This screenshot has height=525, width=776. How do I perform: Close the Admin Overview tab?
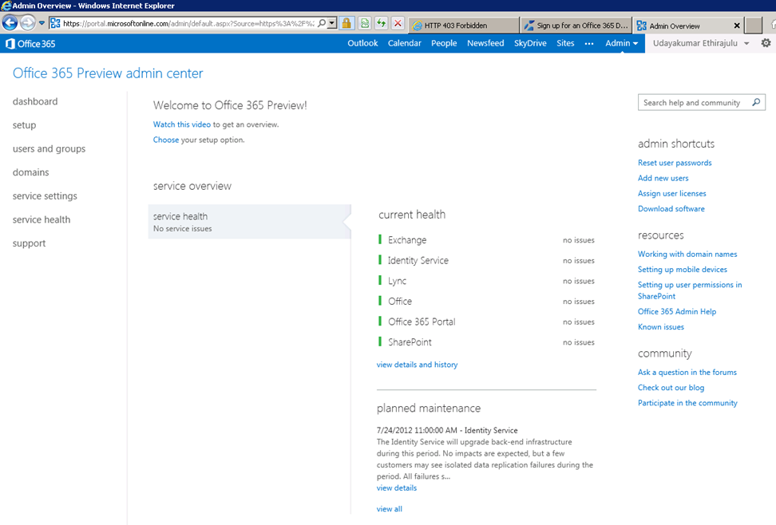click(737, 26)
